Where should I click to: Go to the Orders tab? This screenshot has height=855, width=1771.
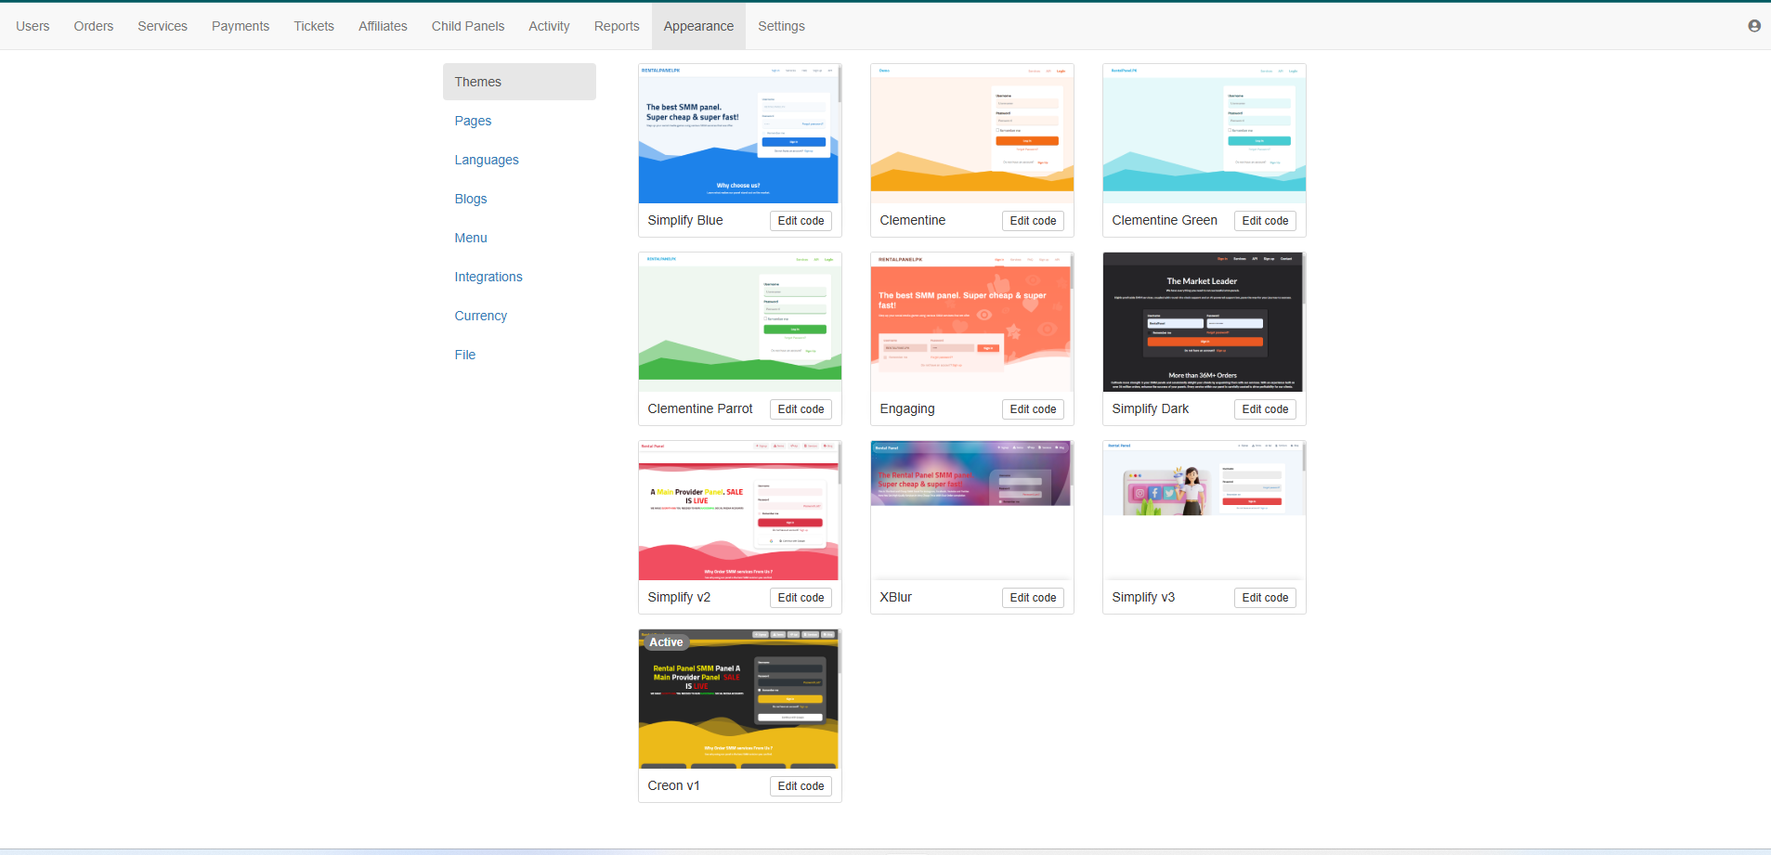click(94, 26)
